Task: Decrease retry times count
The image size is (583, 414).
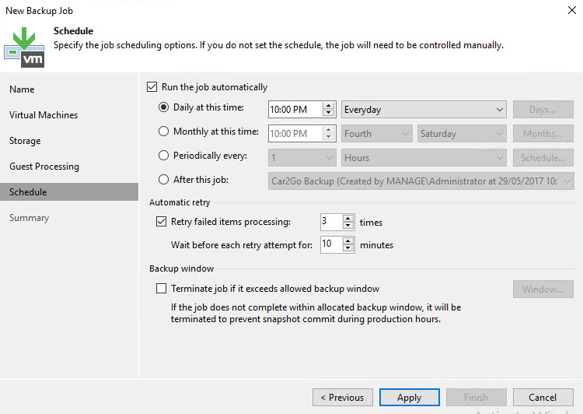Action: coord(348,226)
